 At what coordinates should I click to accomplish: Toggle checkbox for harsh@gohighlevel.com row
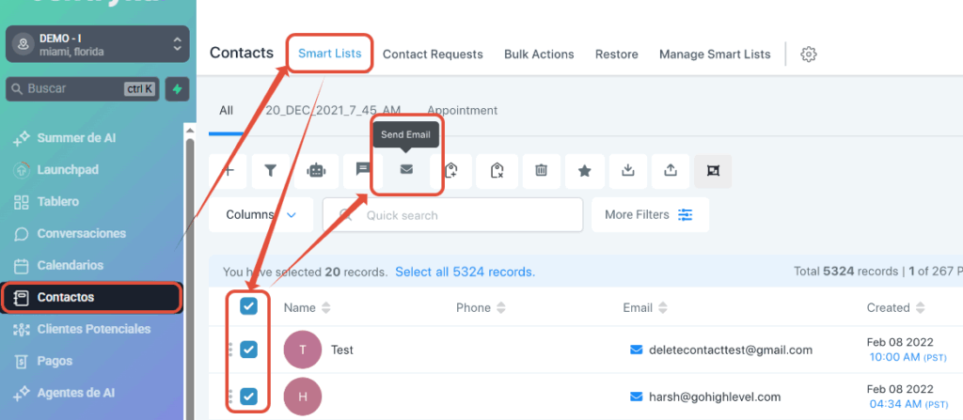249,397
